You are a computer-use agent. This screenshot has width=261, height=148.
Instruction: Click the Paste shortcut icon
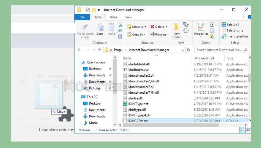click(x=120, y=36)
